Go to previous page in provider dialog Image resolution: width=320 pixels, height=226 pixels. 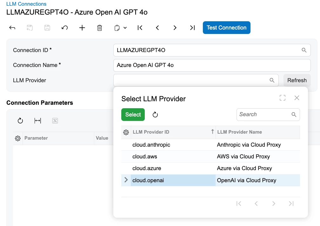click(x=256, y=203)
